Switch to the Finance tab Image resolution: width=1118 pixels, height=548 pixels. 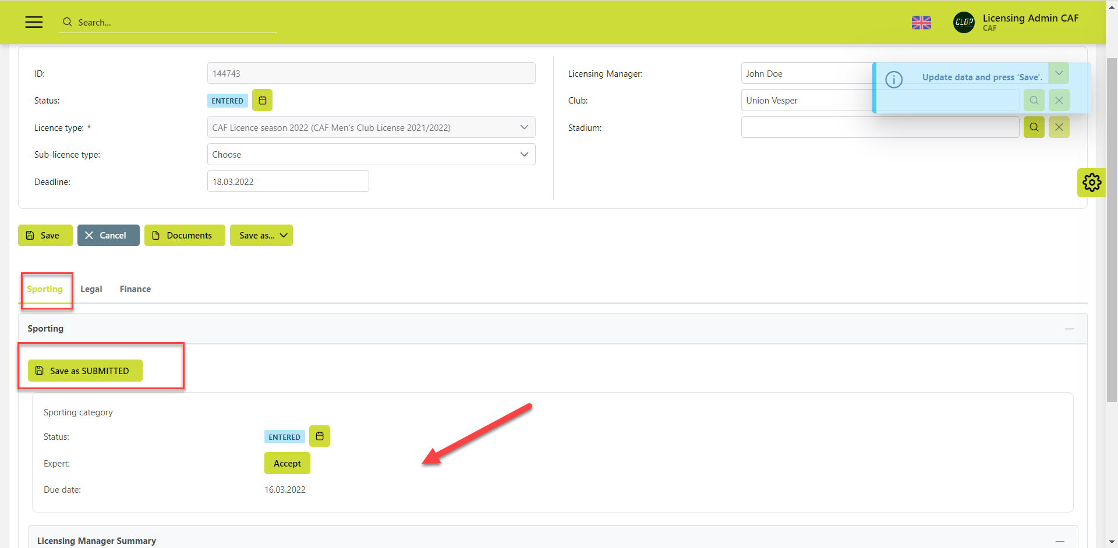coord(135,289)
